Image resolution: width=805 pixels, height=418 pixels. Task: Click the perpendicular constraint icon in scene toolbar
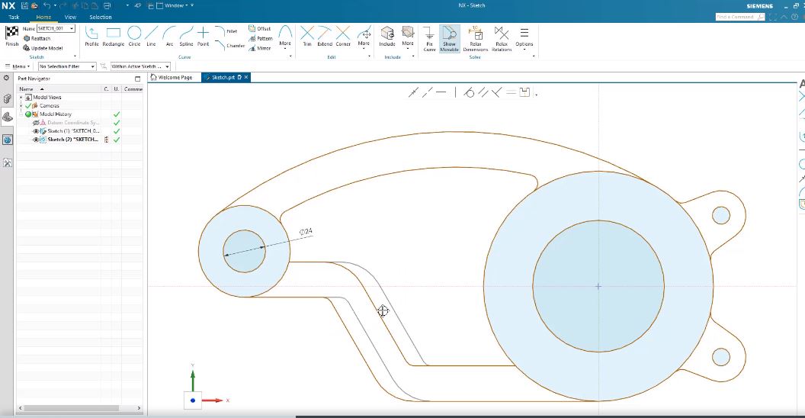[496, 92]
